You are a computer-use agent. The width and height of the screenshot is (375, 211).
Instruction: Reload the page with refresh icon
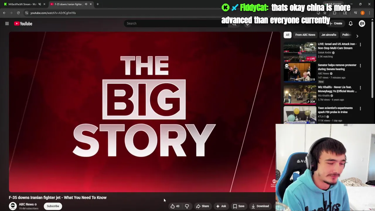(18, 13)
